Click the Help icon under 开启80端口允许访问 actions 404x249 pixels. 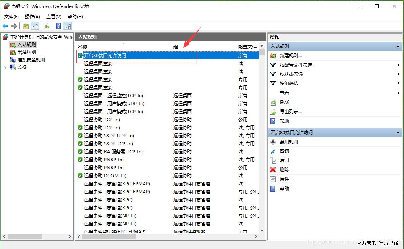[x=273, y=188]
